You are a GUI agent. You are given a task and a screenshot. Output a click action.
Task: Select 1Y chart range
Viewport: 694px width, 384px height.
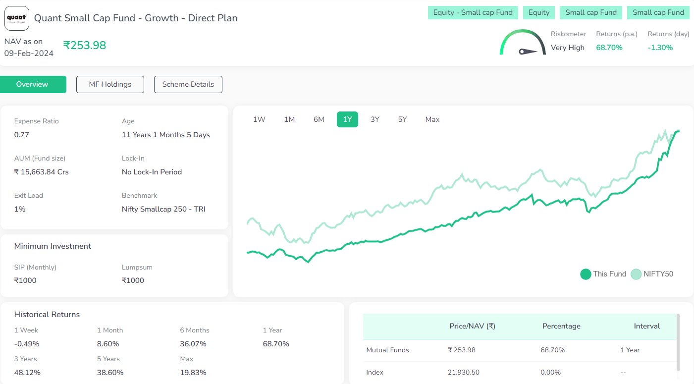347,119
